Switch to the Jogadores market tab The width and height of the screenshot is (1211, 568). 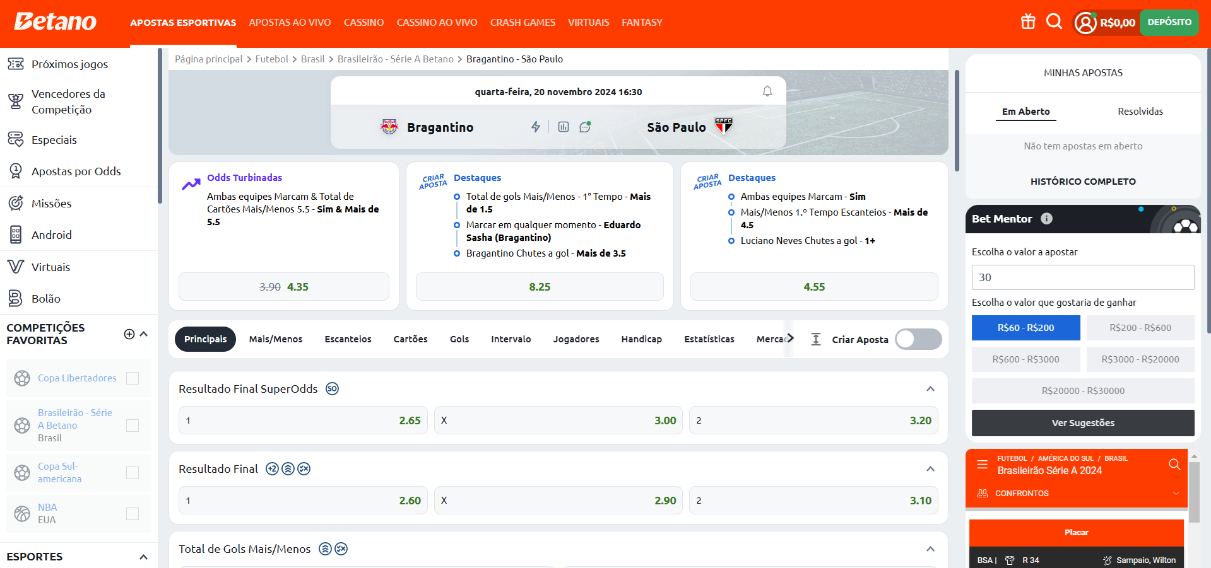[576, 339]
